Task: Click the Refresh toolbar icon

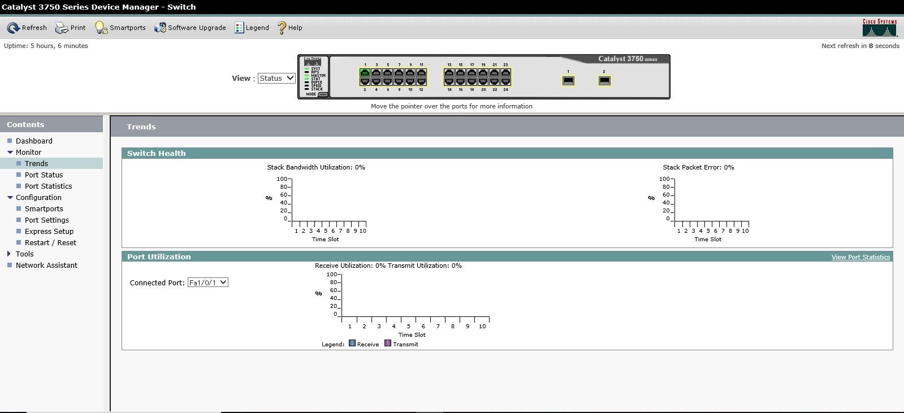Action: coord(13,28)
